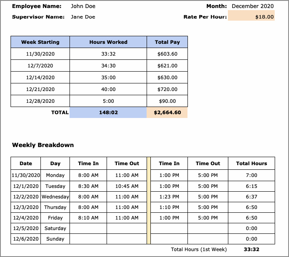Click the 148:02 total hours cell
289x257 pixels.
(108, 112)
